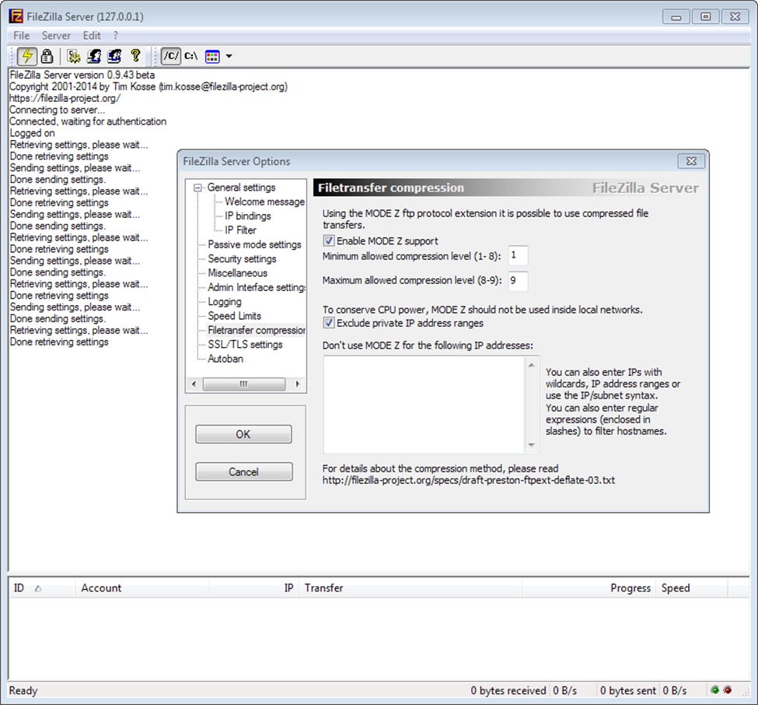Open the dropdown arrow beside the colored grid icon
The height and width of the screenshot is (705, 758).
point(229,56)
